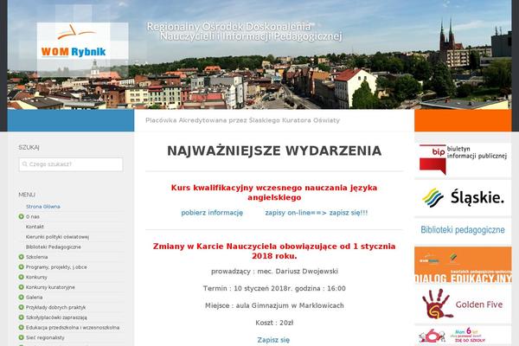
Task: Expand the Konkursy kuratoryjne plus icon
Action: [21, 287]
